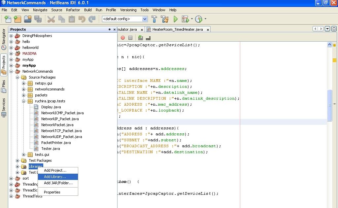
Task: Click the Save All toolbar icon
Action: (39, 19)
